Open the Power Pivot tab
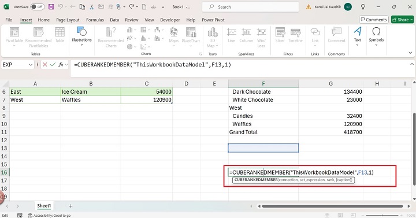The image size is (416, 218). [213, 20]
